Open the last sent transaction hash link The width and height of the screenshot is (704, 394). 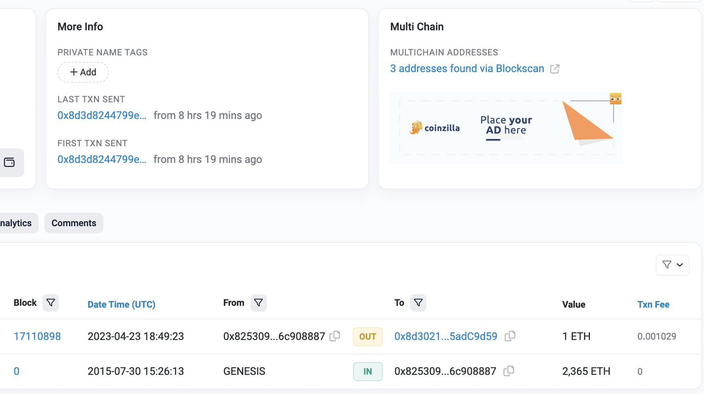(102, 116)
